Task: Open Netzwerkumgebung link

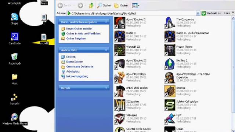Action: tap(77, 76)
